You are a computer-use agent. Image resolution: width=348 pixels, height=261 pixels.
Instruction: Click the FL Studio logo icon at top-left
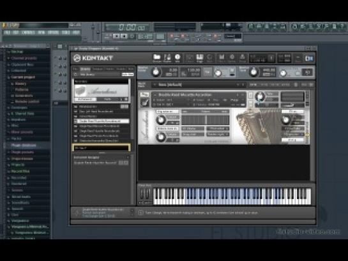click(4, 26)
